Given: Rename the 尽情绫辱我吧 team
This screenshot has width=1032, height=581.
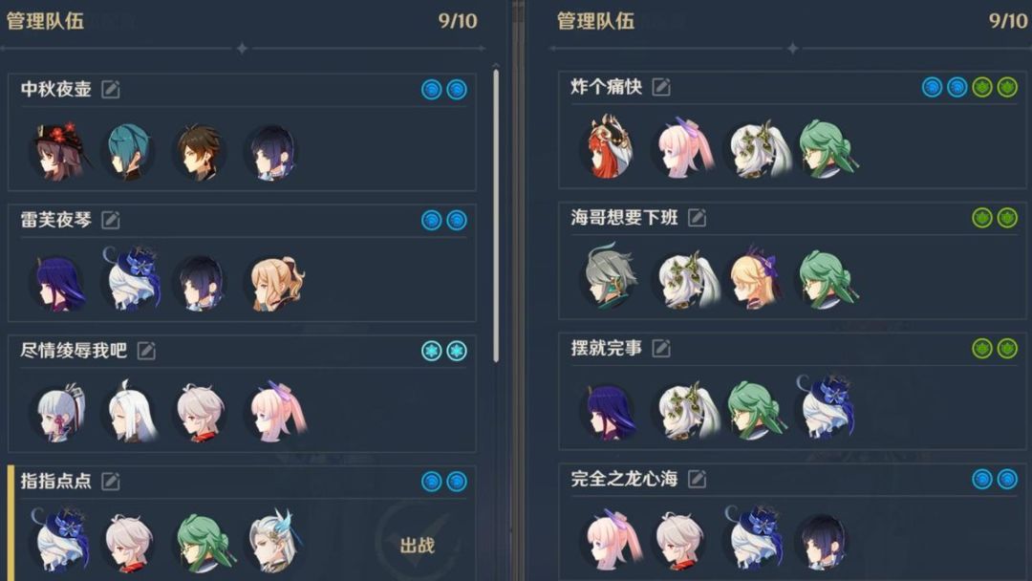Looking at the screenshot, I should pos(146,351).
